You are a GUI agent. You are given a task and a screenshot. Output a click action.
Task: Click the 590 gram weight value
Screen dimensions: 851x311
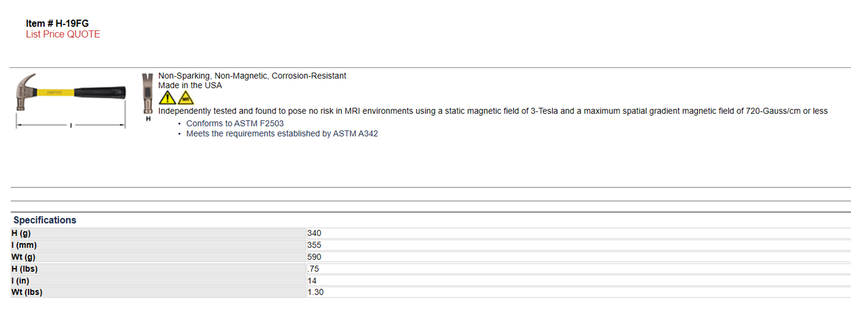(314, 257)
